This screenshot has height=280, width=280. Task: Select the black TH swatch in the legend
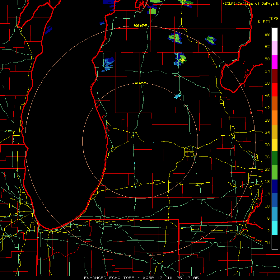click(275, 242)
